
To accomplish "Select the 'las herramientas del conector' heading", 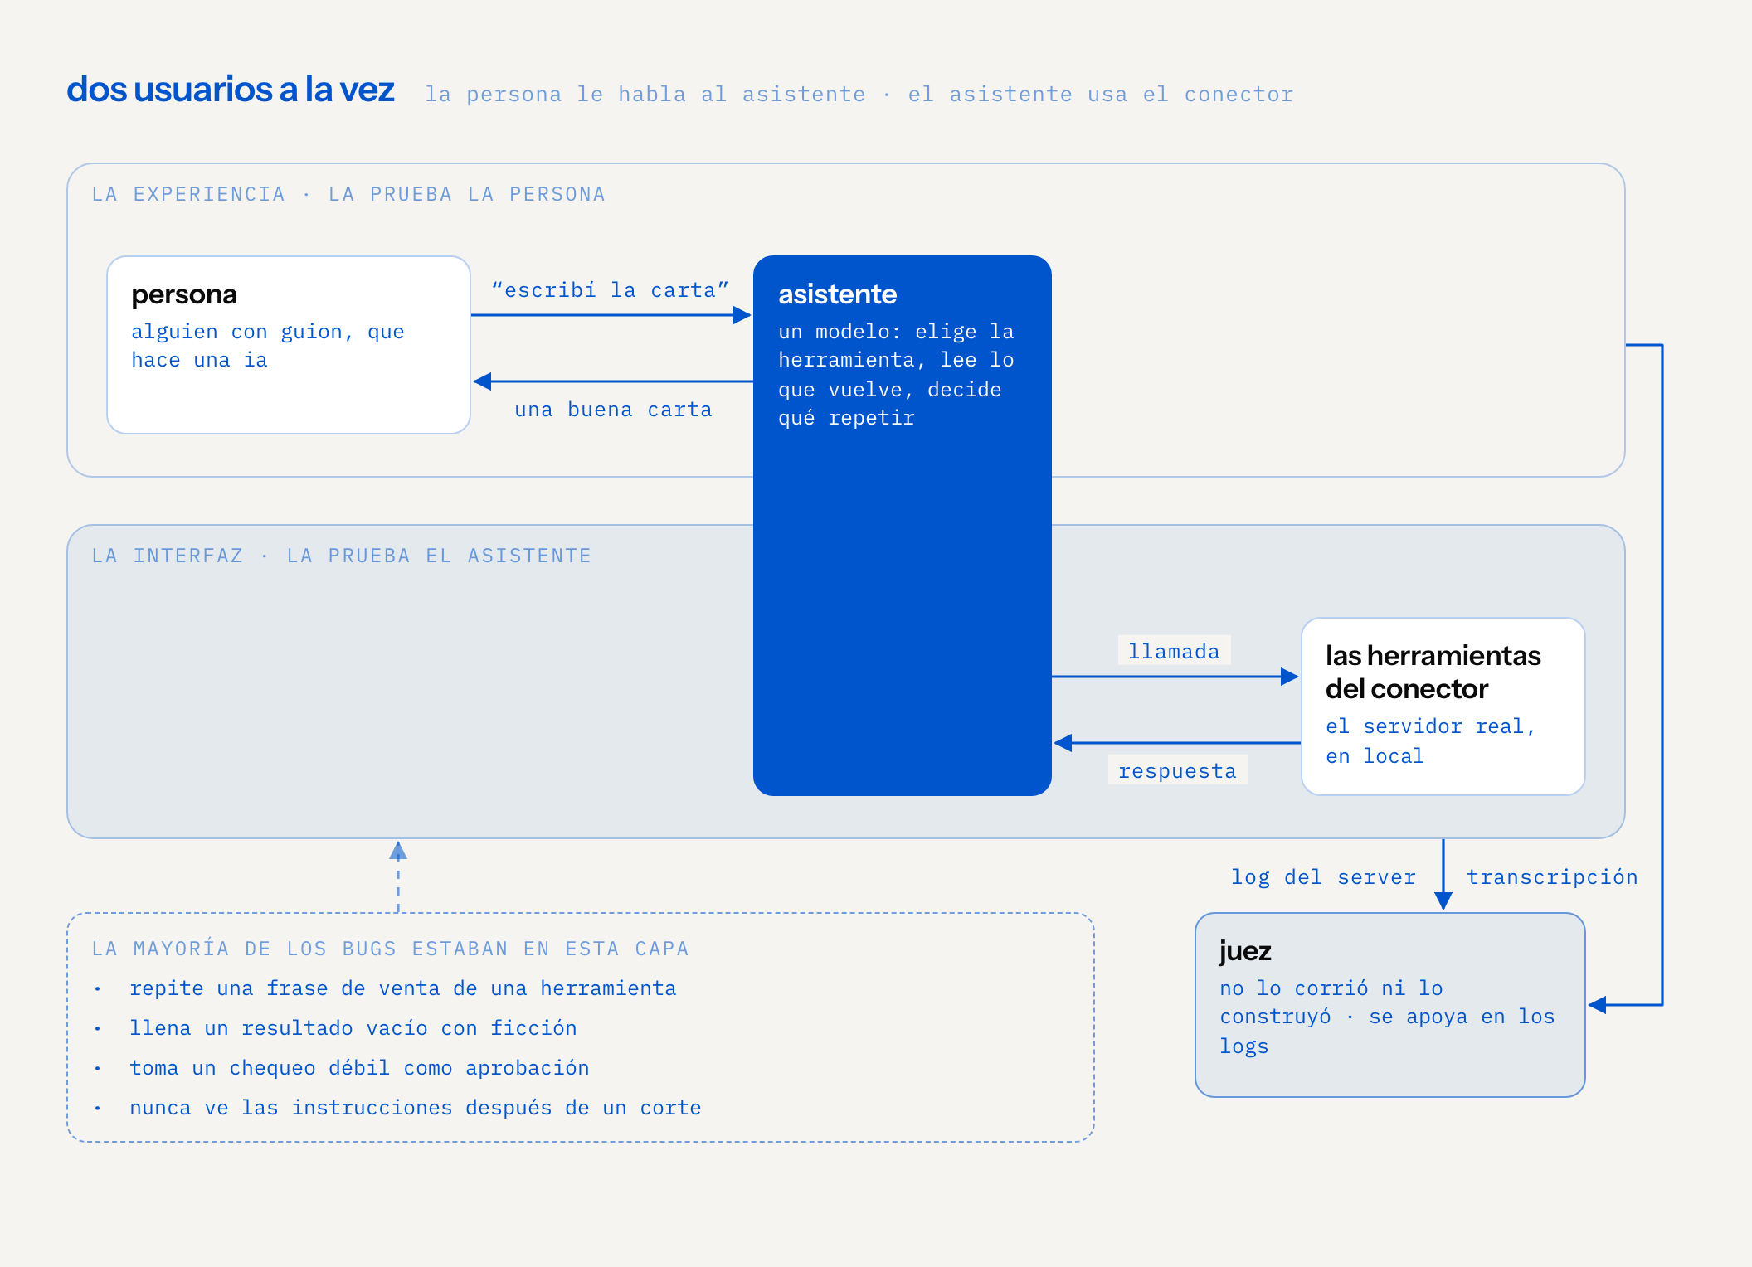I will pyautogui.click(x=1433, y=672).
